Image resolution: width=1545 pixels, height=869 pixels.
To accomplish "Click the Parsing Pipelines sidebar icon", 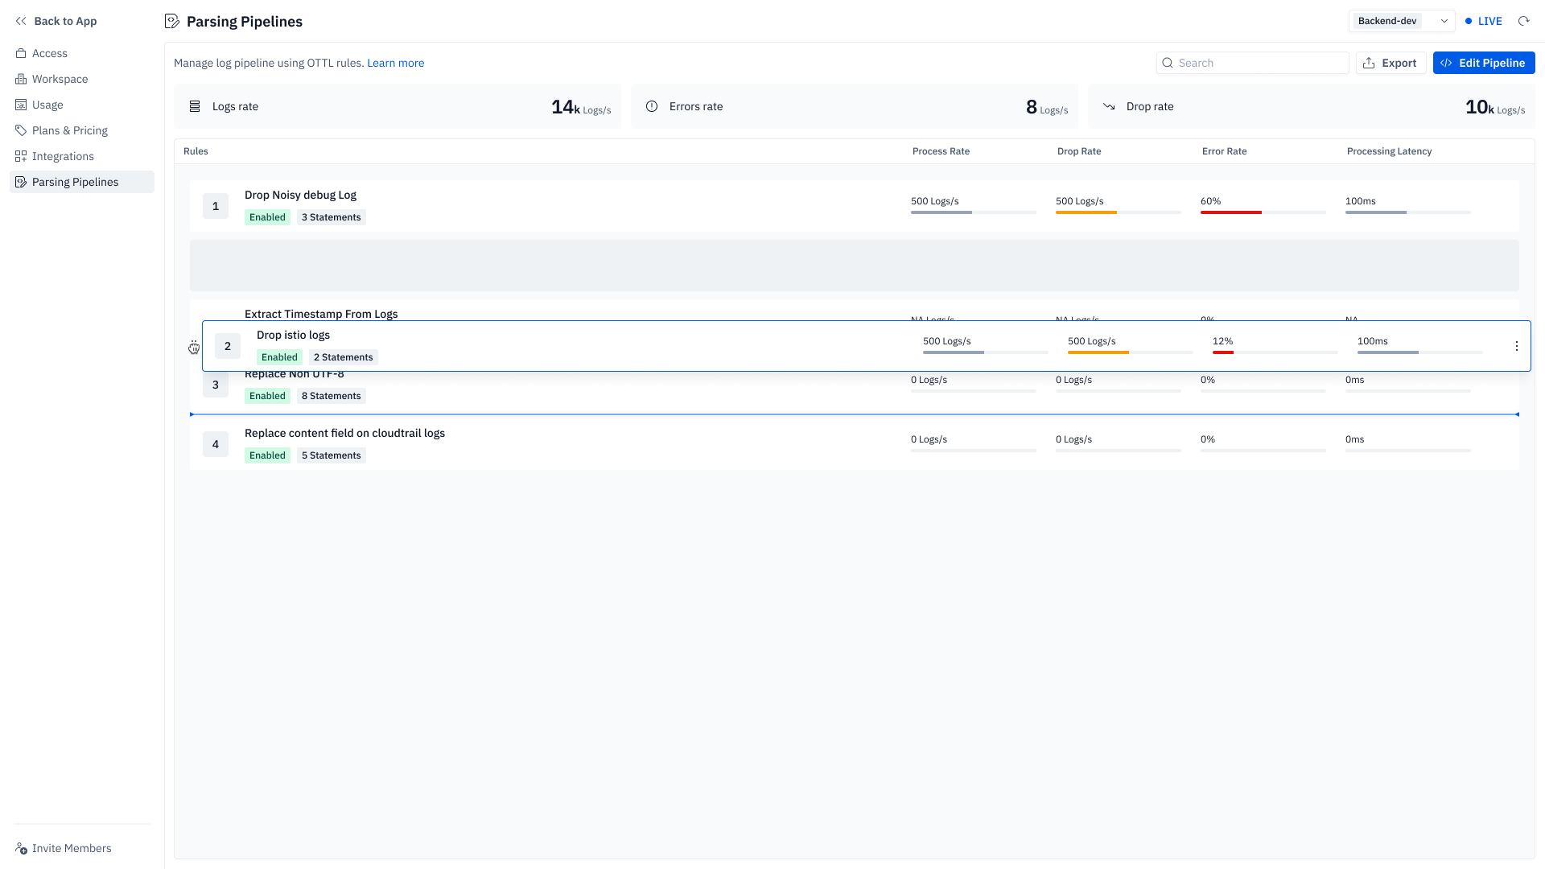I will point(21,182).
